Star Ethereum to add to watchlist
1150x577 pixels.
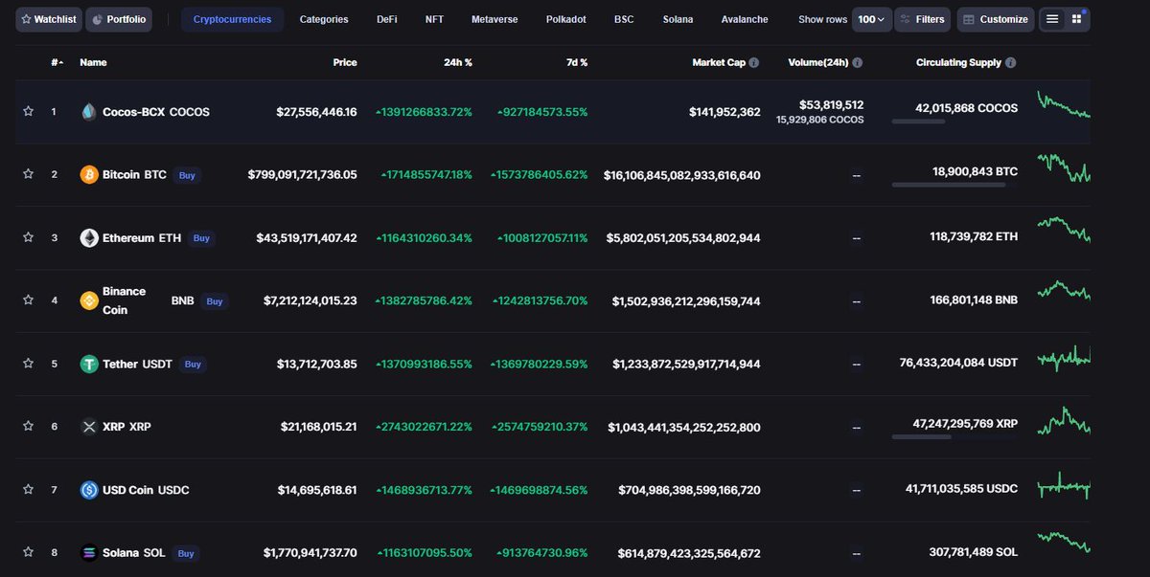(x=28, y=237)
